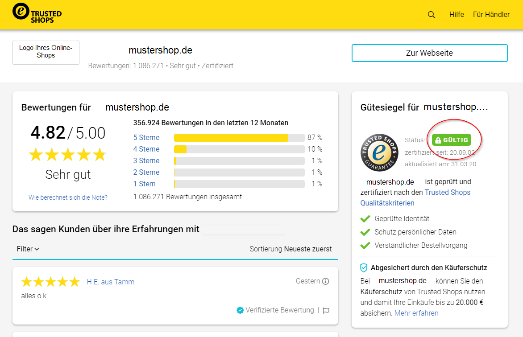Click the checkmark beside Schutz persönlicher Daten
This screenshot has height=337, width=523.
click(365, 232)
